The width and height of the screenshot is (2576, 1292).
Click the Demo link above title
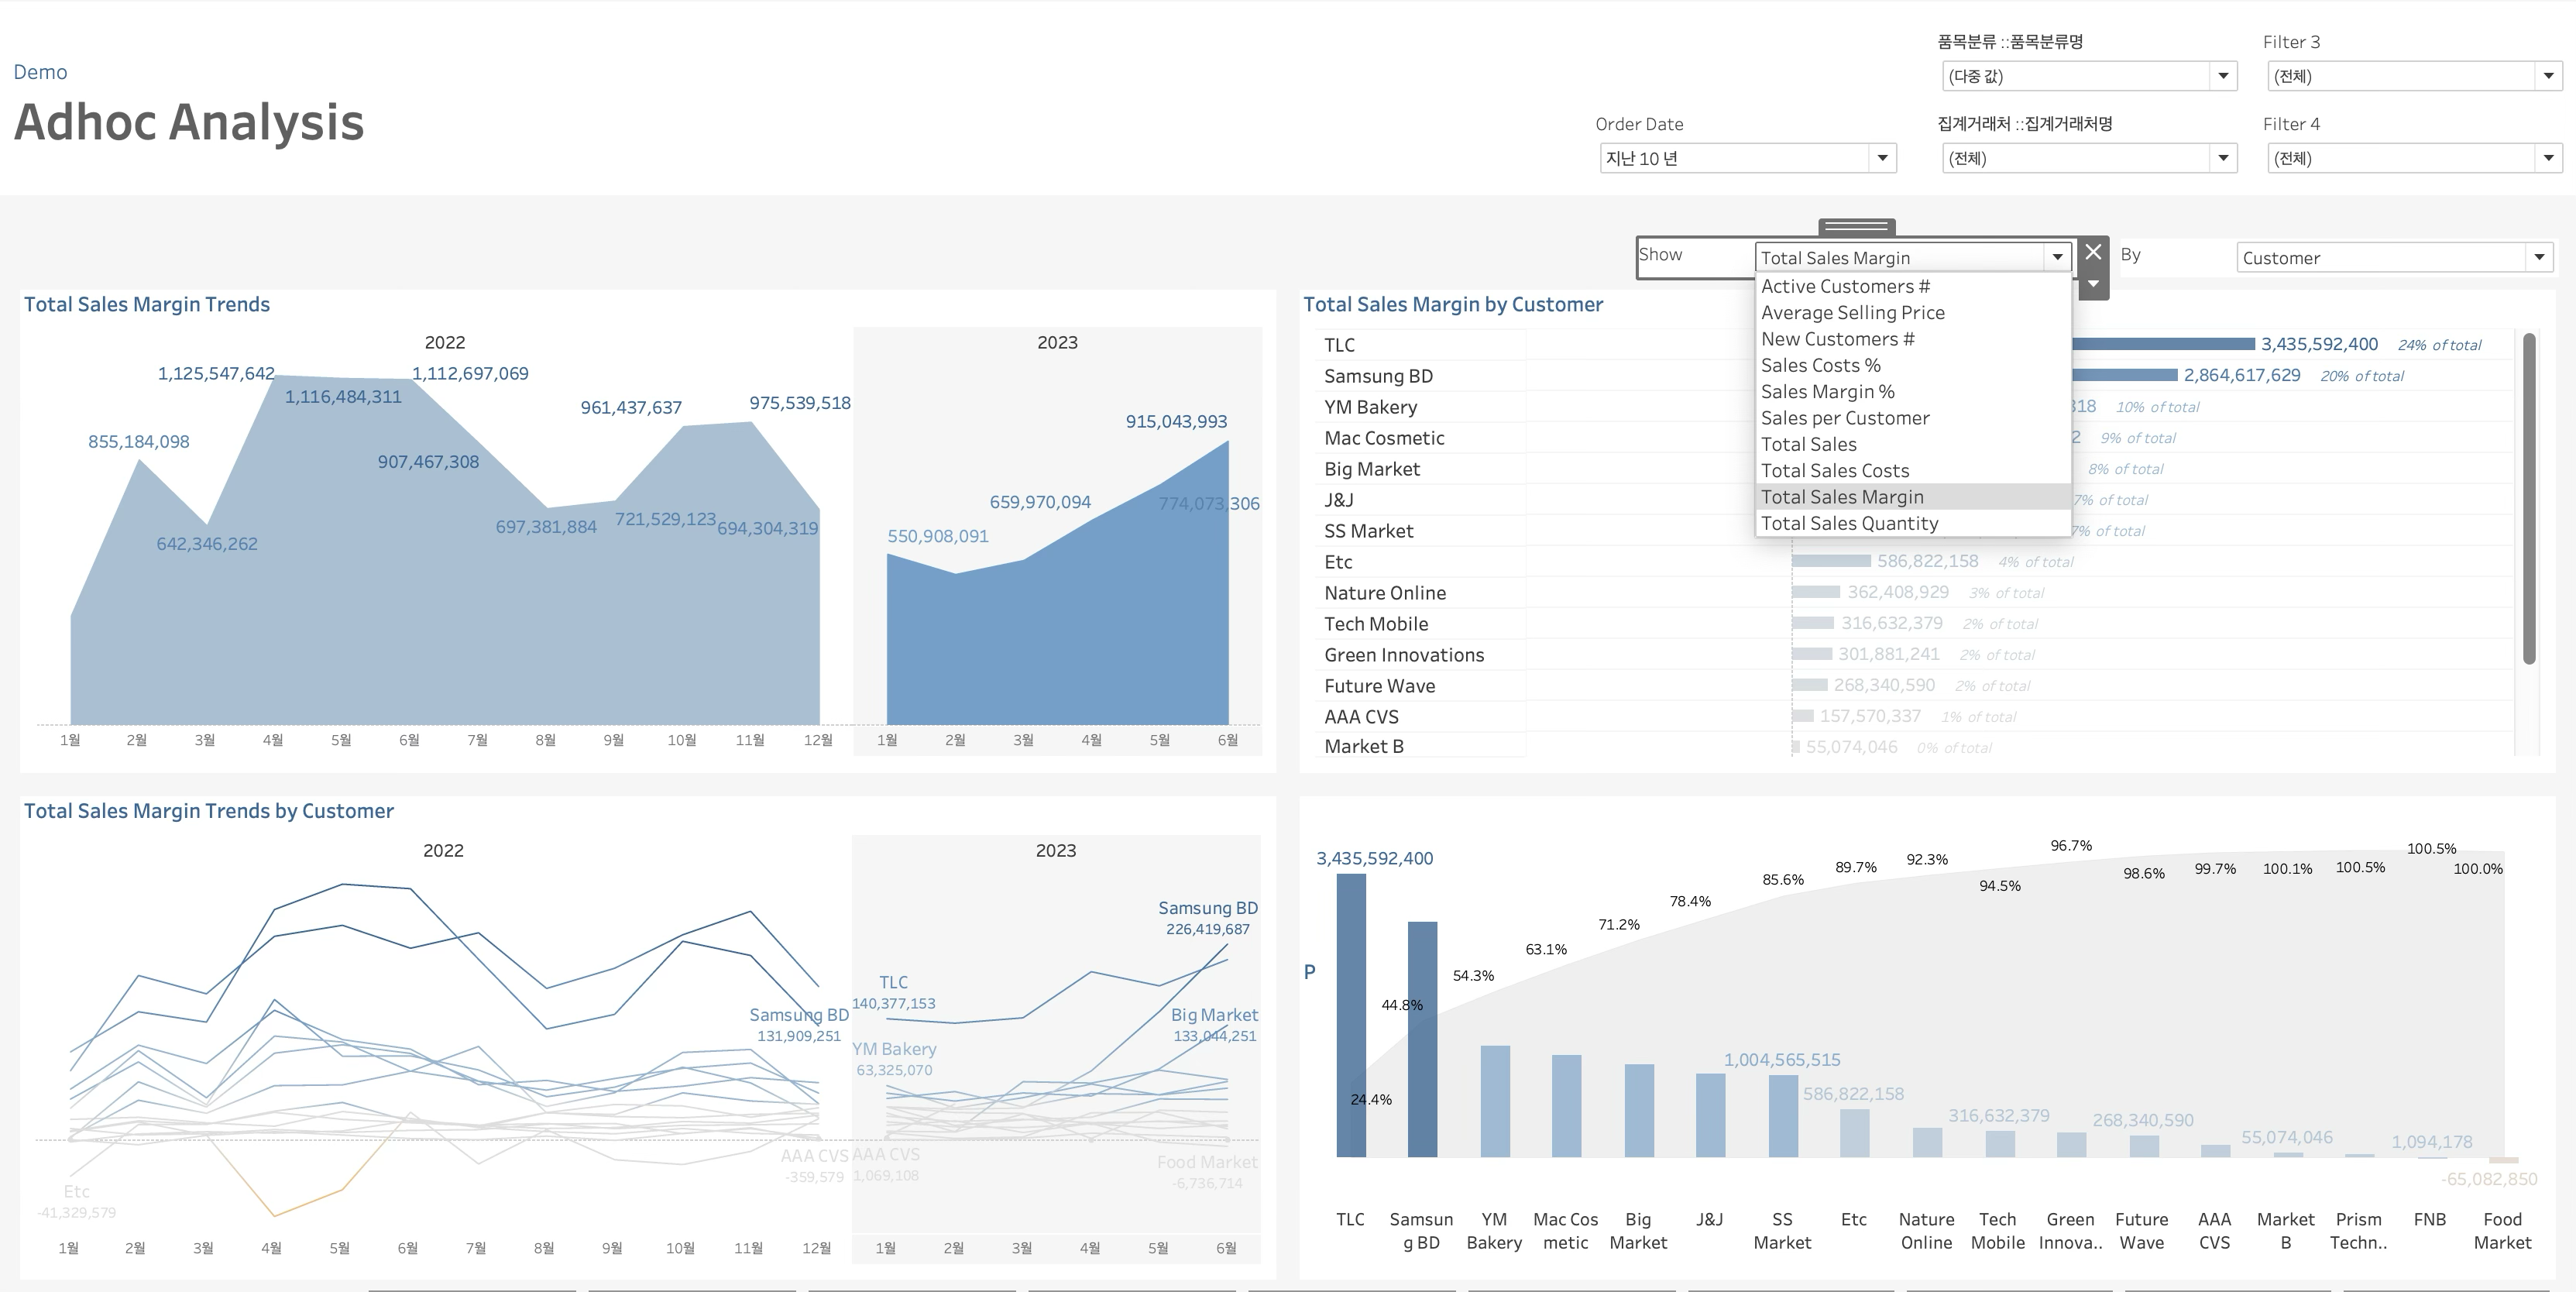[x=40, y=72]
